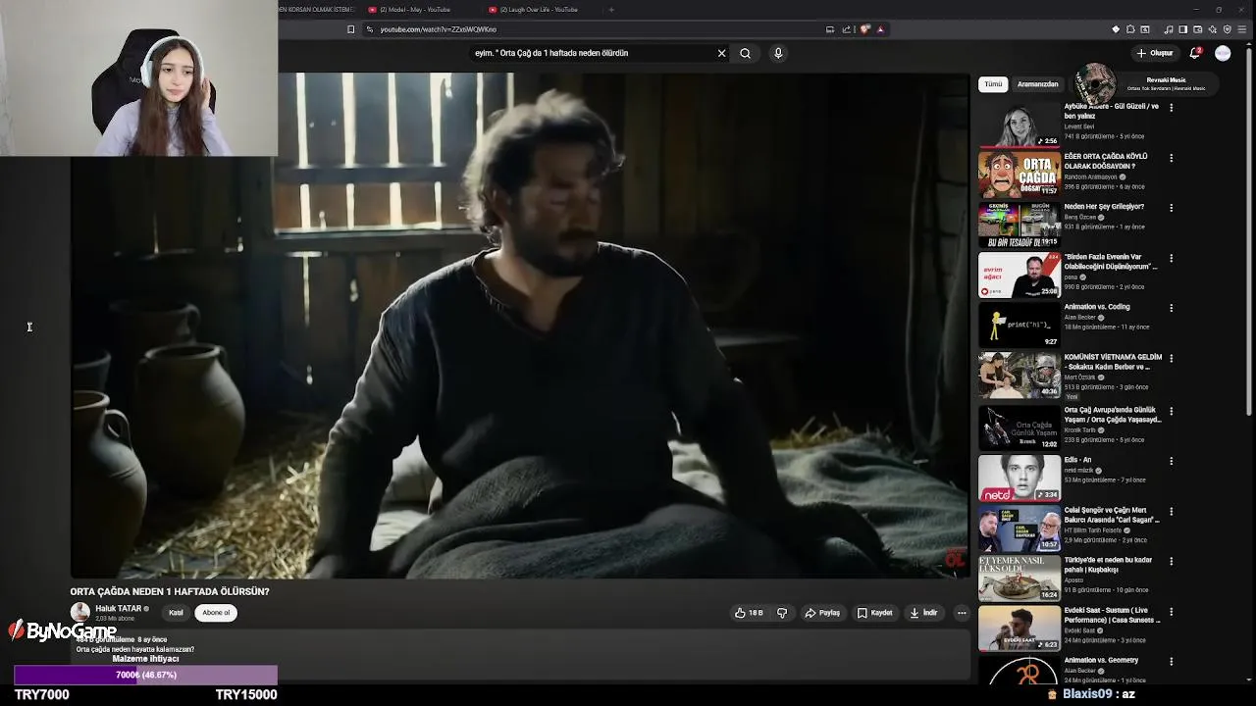The width and height of the screenshot is (1256, 706).
Task: Open Animation vs. Geometry video title
Action: tap(1102, 660)
